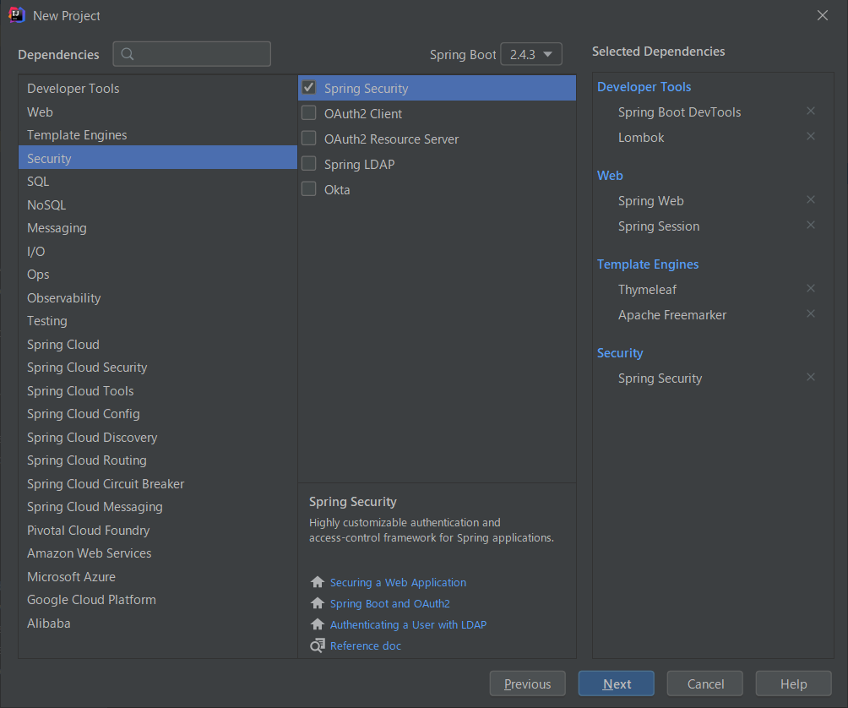Select the I/O category
This screenshot has width=848, height=708.
158,252
